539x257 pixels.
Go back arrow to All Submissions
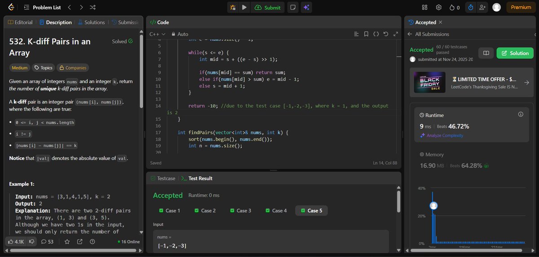pos(410,34)
